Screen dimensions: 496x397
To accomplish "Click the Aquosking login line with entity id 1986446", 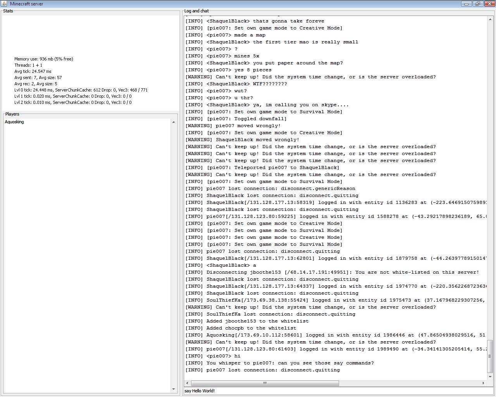I will (336, 335).
